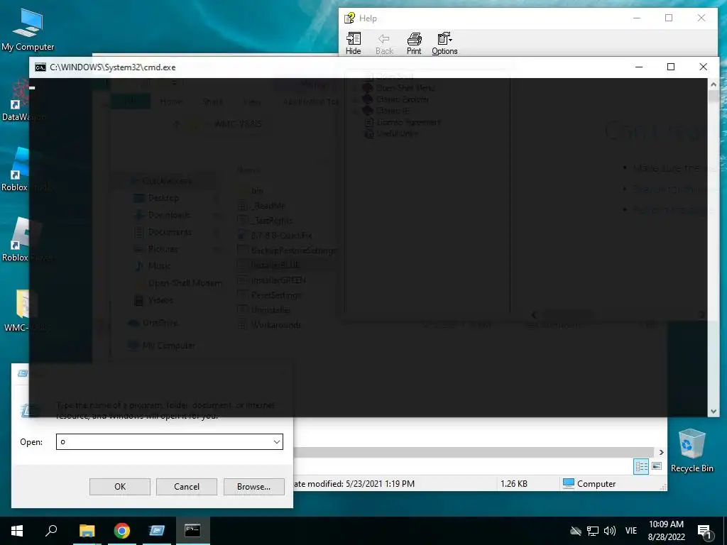The width and height of the screenshot is (727, 545).
Task: Open File Explorer from the taskbar
Action: (x=87, y=531)
